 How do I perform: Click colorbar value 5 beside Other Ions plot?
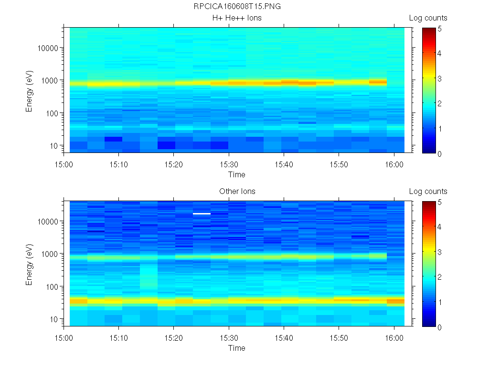[439, 202]
